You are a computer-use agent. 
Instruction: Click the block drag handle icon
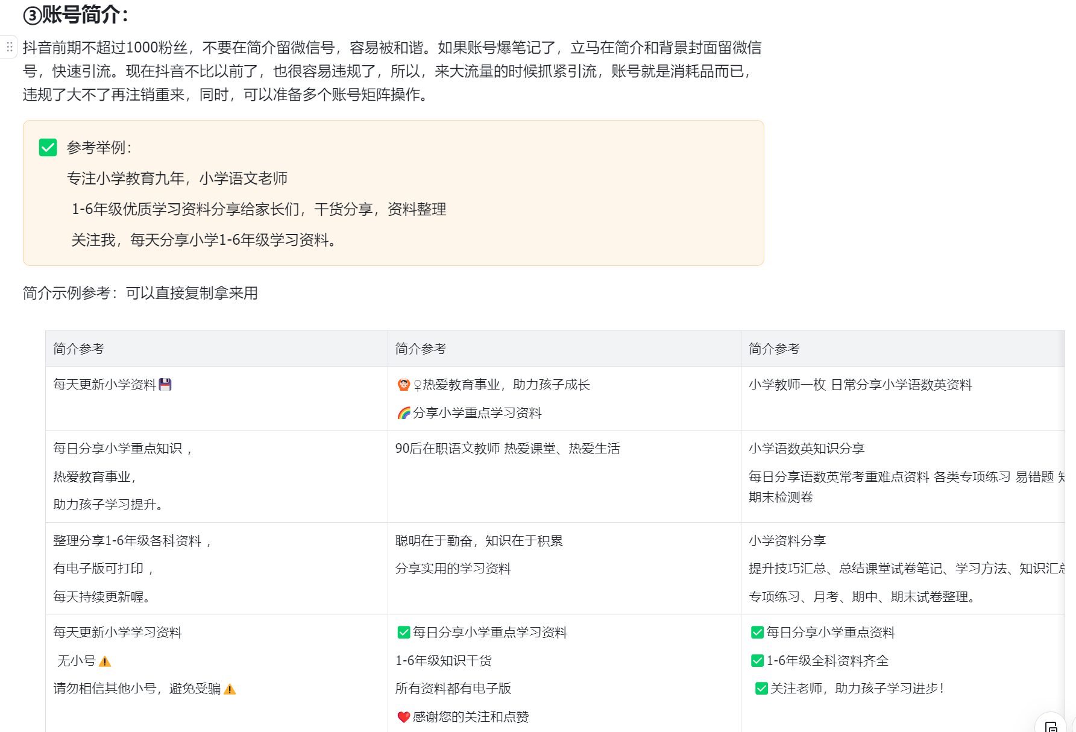9,47
